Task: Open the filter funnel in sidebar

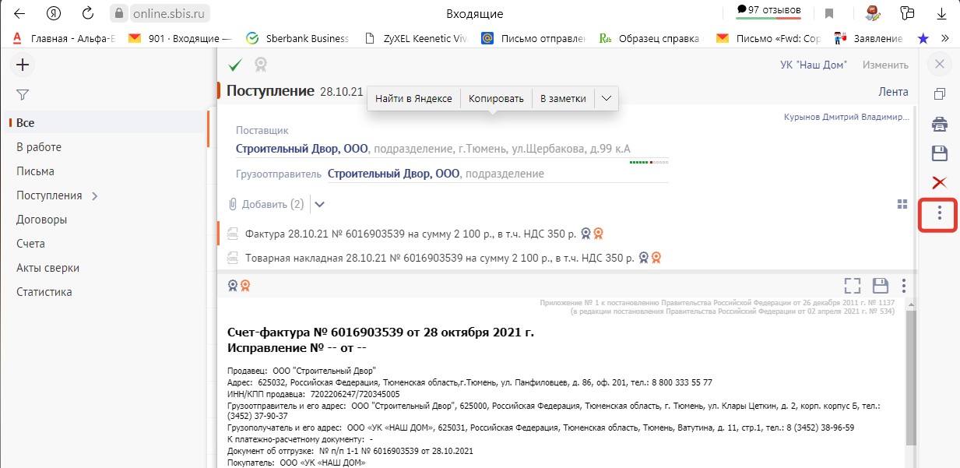Action: pyautogui.click(x=23, y=95)
